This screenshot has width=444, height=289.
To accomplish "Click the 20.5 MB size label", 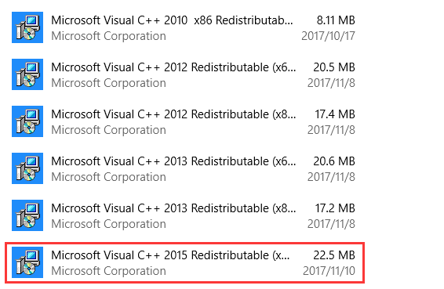I will [x=334, y=67].
